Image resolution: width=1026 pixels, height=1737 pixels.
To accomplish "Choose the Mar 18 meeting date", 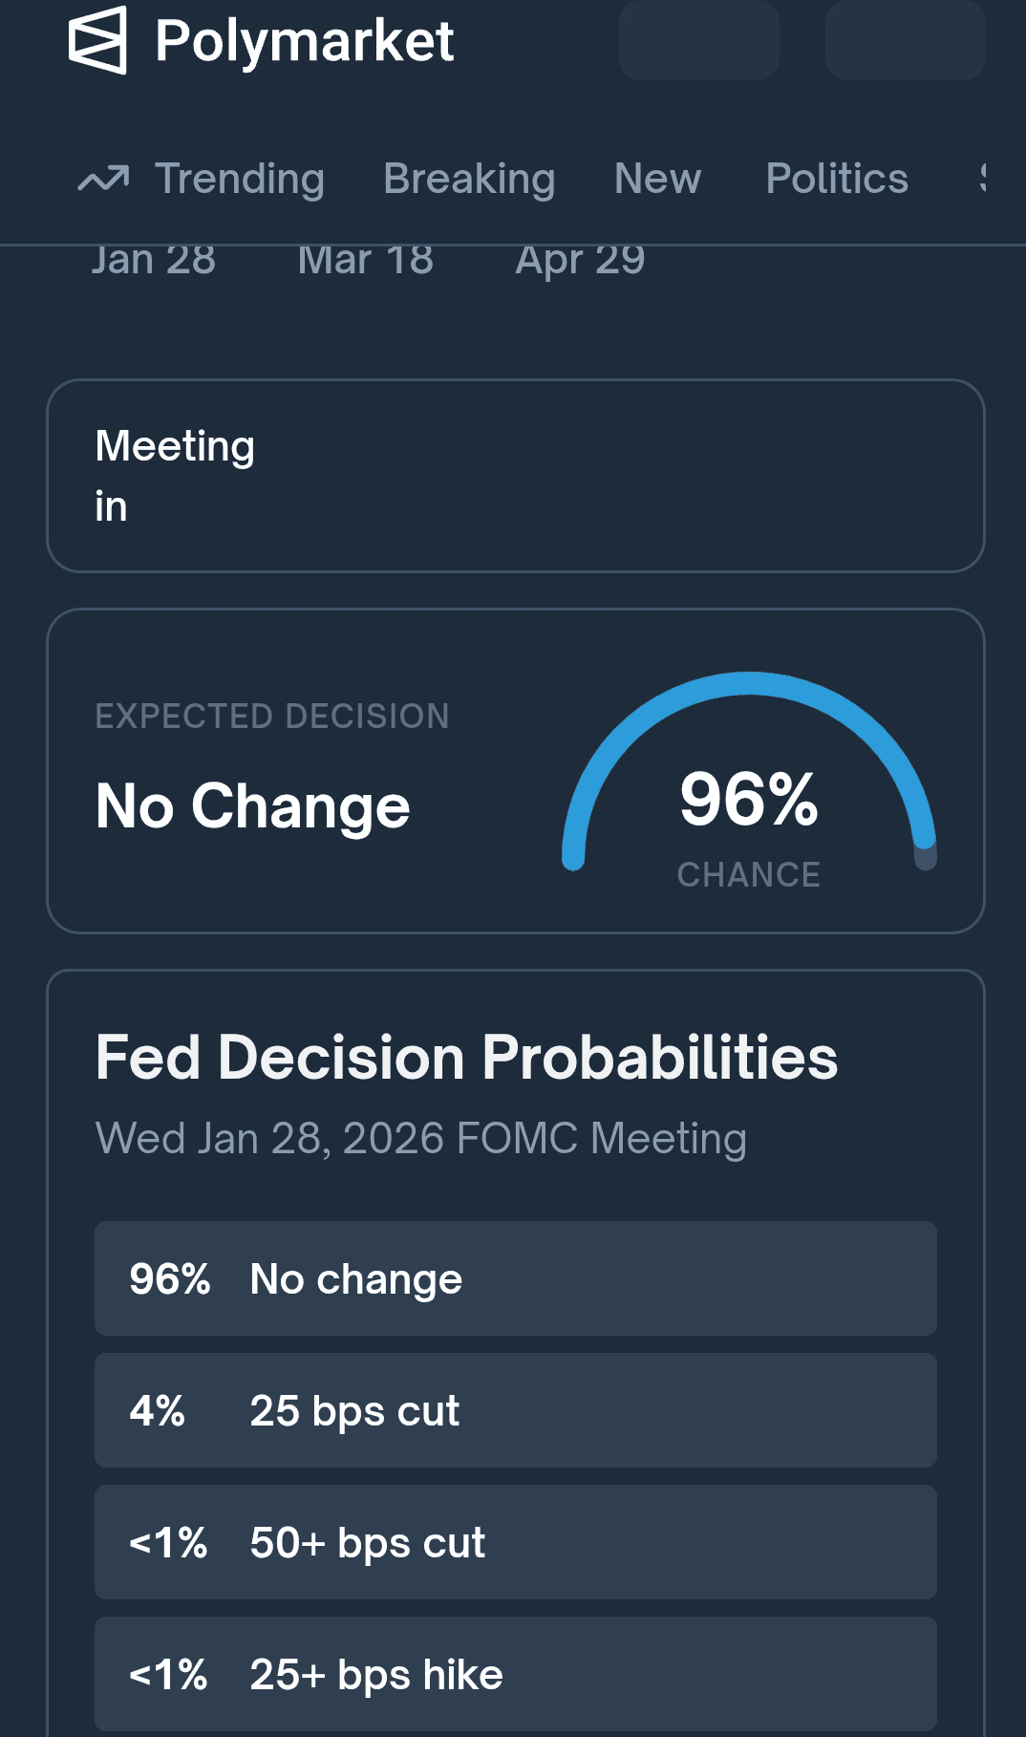I will (366, 261).
